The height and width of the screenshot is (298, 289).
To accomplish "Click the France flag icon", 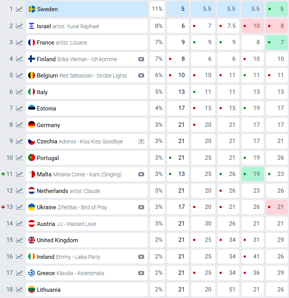I will (x=32, y=43).
